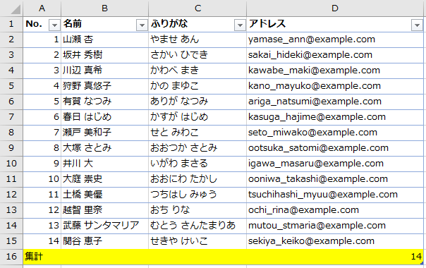Viewport: 426px width, 268px height.
Task: Click the furigana cell かの まゆこ
Action: pos(197,86)
